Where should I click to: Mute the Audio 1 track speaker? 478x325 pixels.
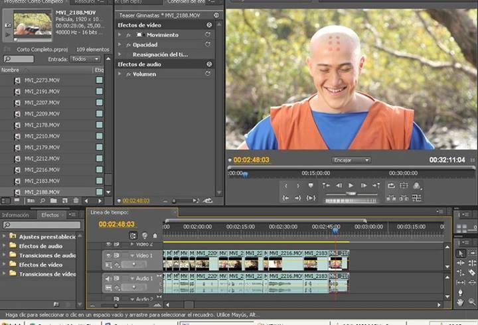[108, 279]
